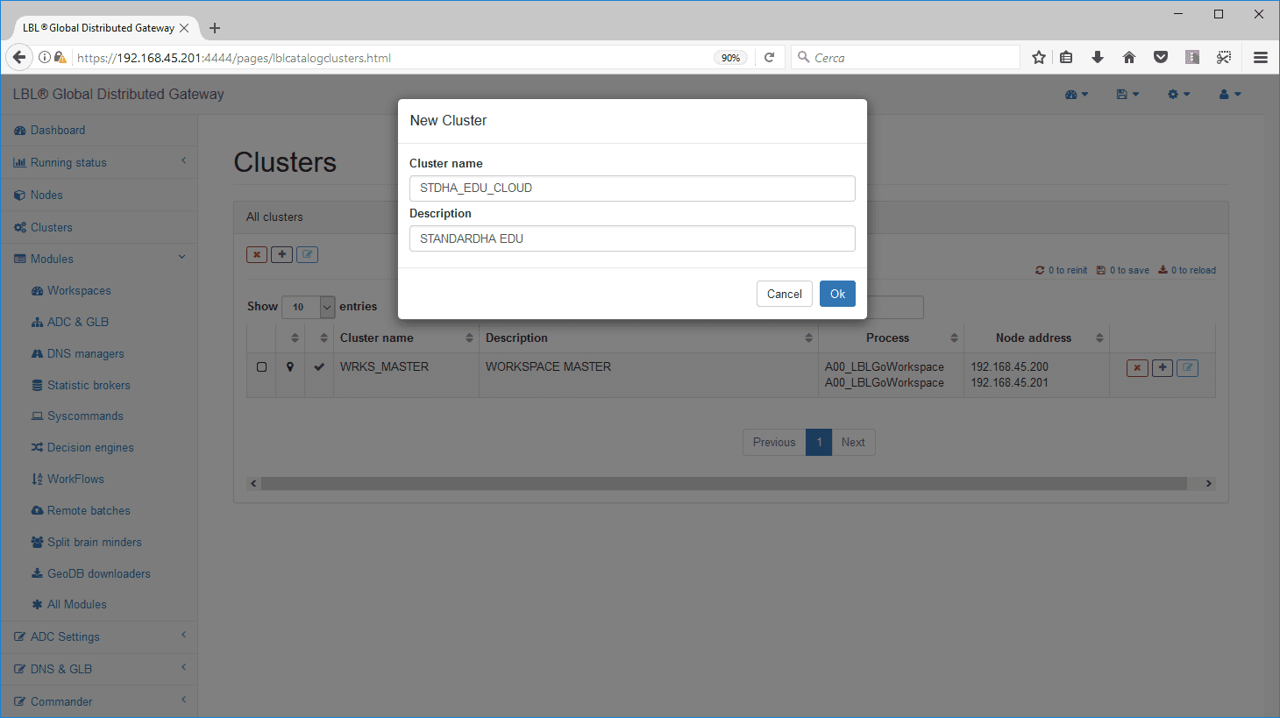Confirm the new cluster with Ok
This screenshot has width=1280, height=718.
click(837, 294)
